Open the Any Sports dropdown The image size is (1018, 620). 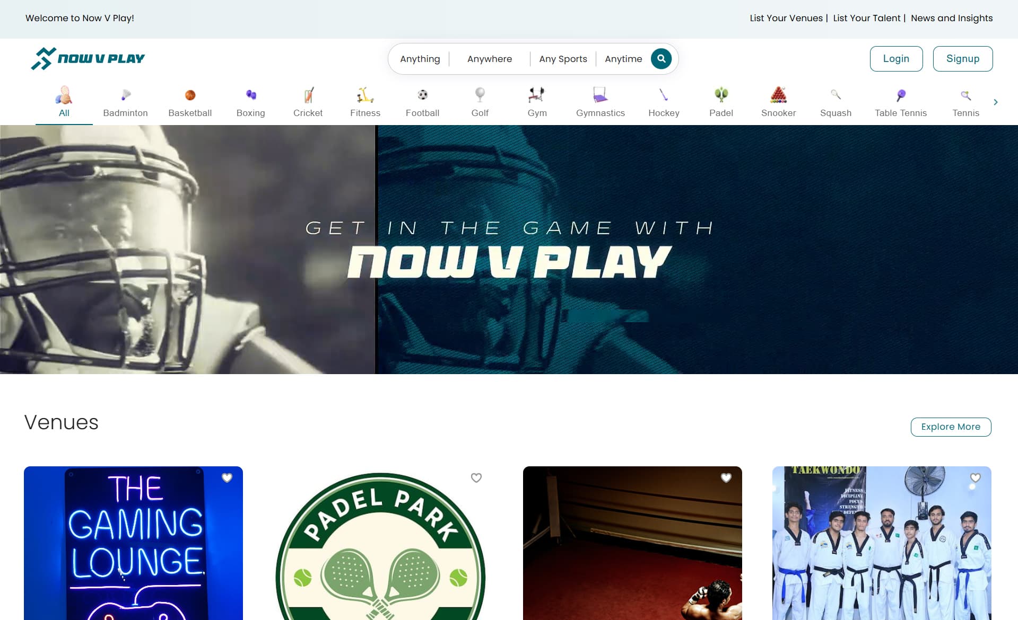tap(562, 58)
